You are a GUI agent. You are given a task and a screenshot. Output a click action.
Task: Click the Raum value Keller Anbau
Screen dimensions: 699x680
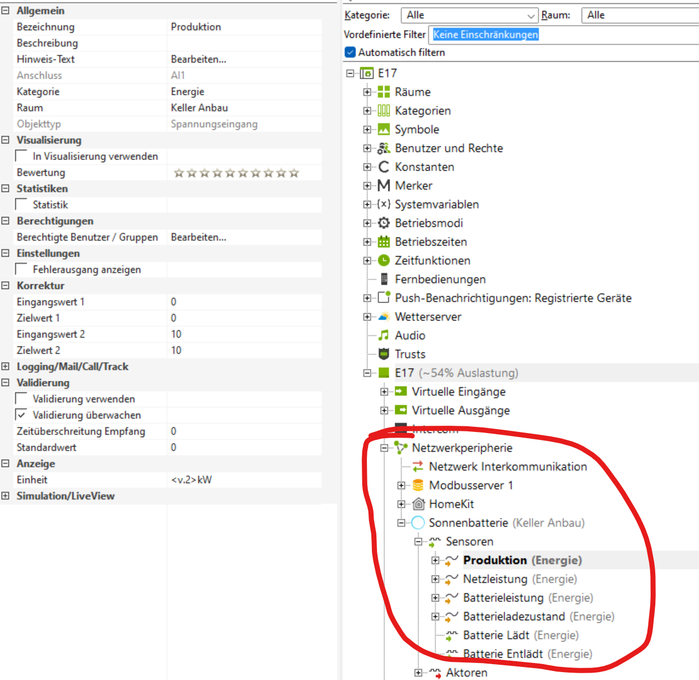[244, 108]
